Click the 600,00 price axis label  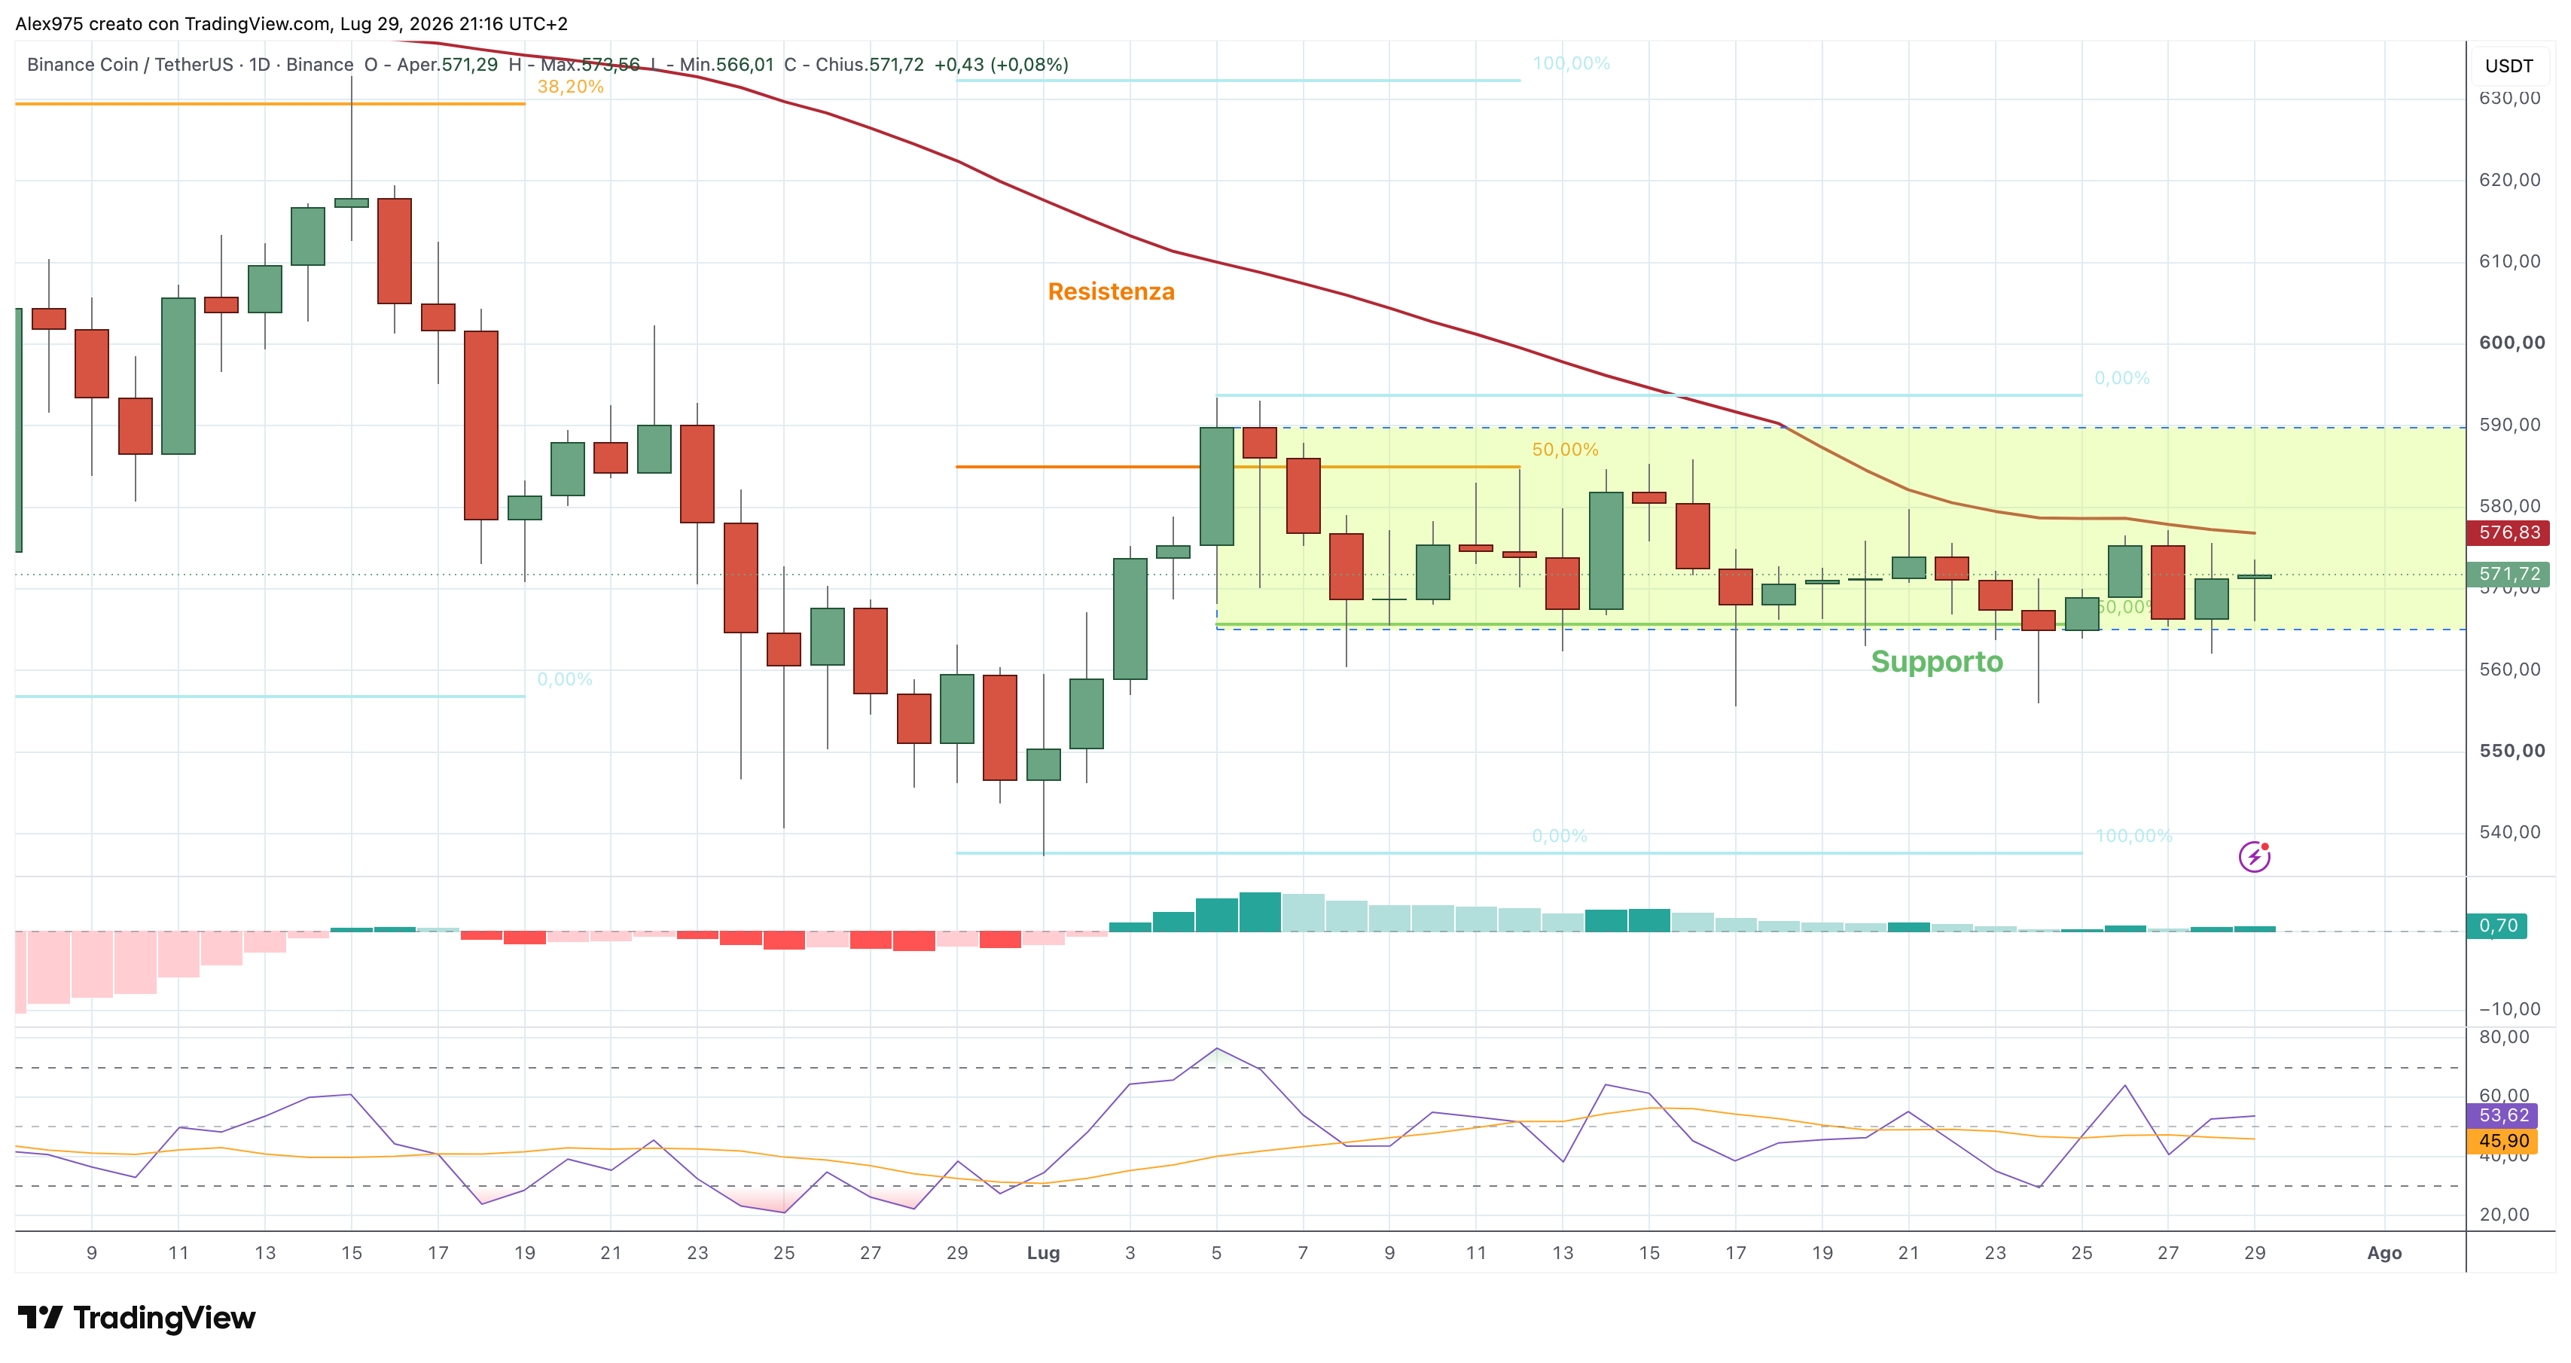[2511, 342]
